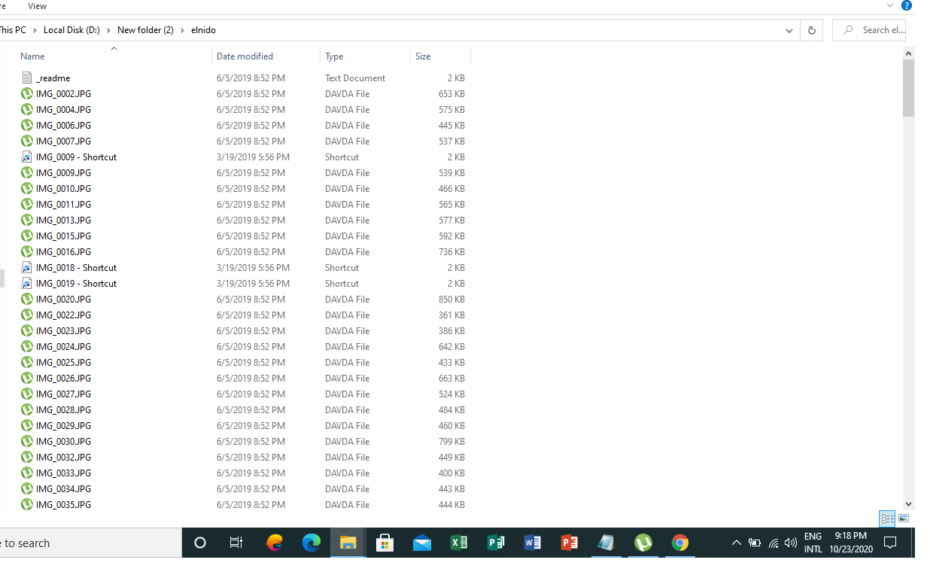Select the IMG_0006.JPG file icon

[27, 125]
